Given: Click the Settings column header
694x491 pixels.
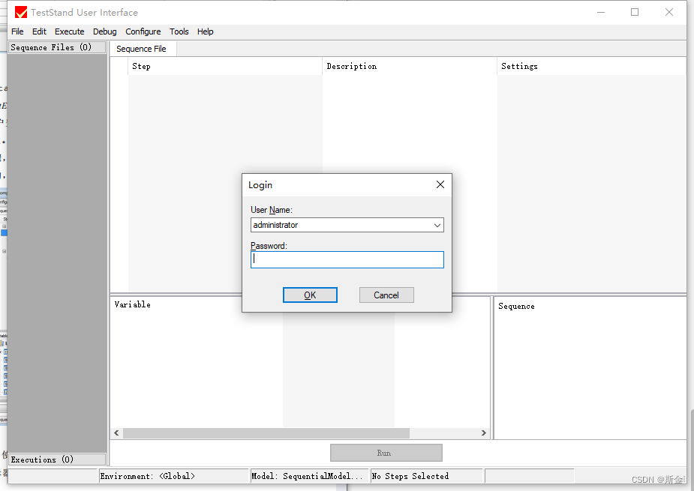Looking at the screenshot, I should [592, 67].
